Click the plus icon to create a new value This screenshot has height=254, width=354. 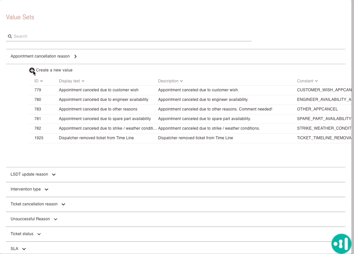coord(32,70)
